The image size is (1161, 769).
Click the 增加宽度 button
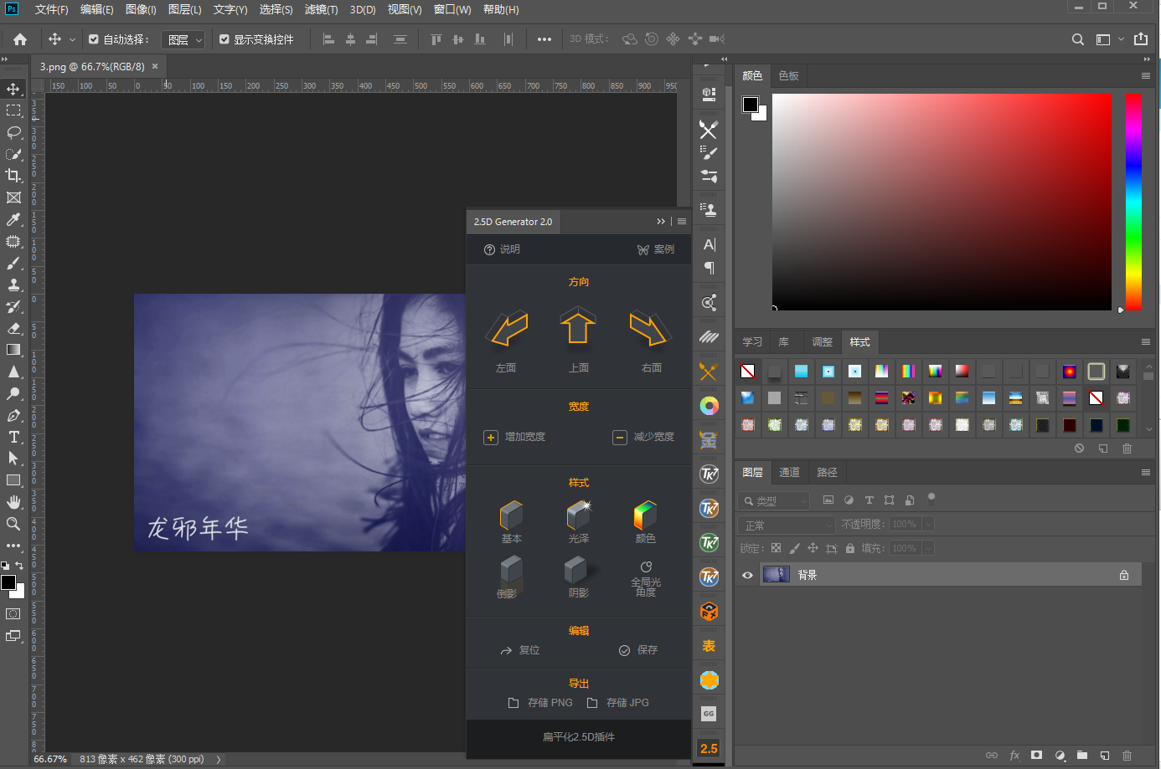click(x=514, y=437)
